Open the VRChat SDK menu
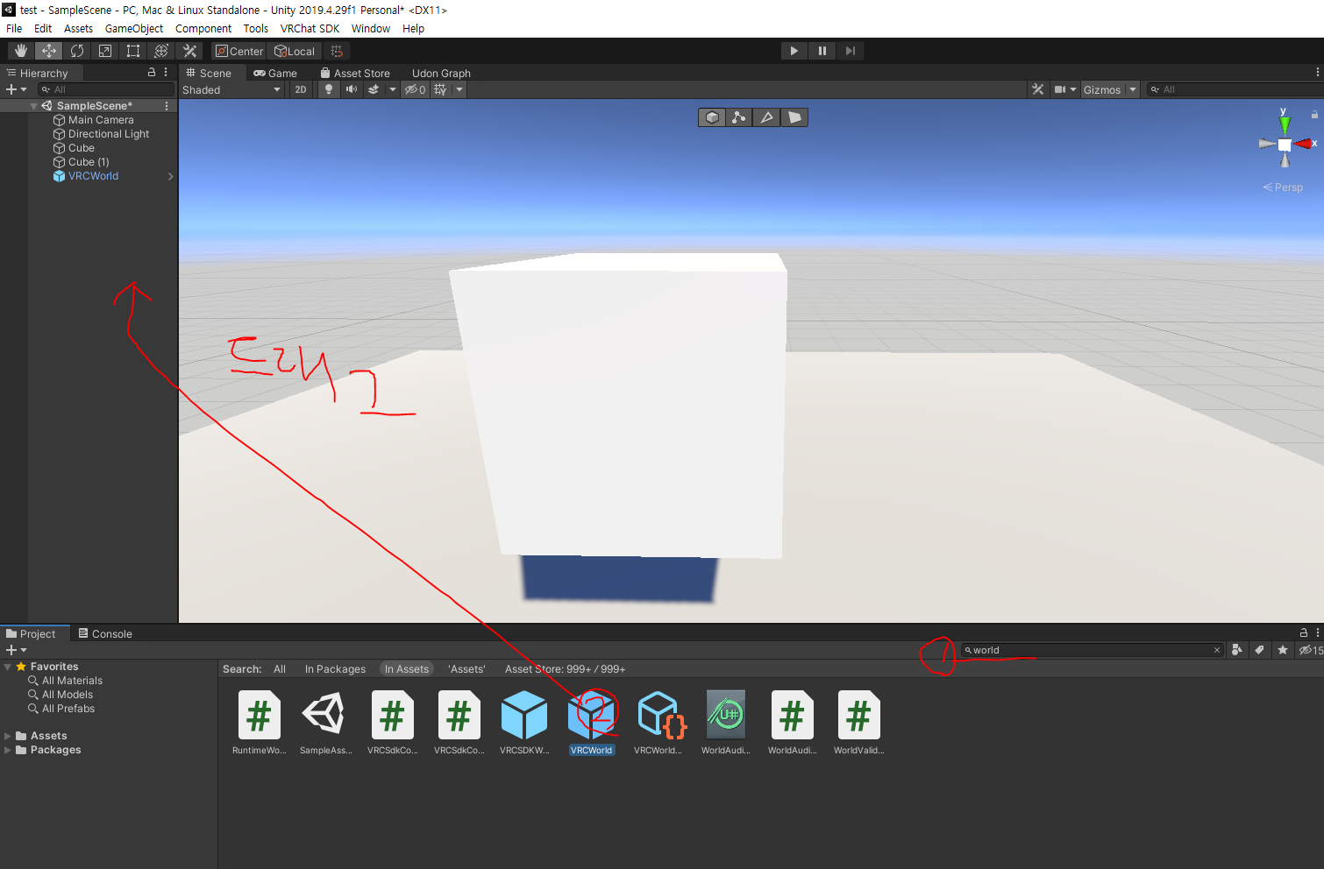The image size is (1324, 869). [x=310, y=28]
